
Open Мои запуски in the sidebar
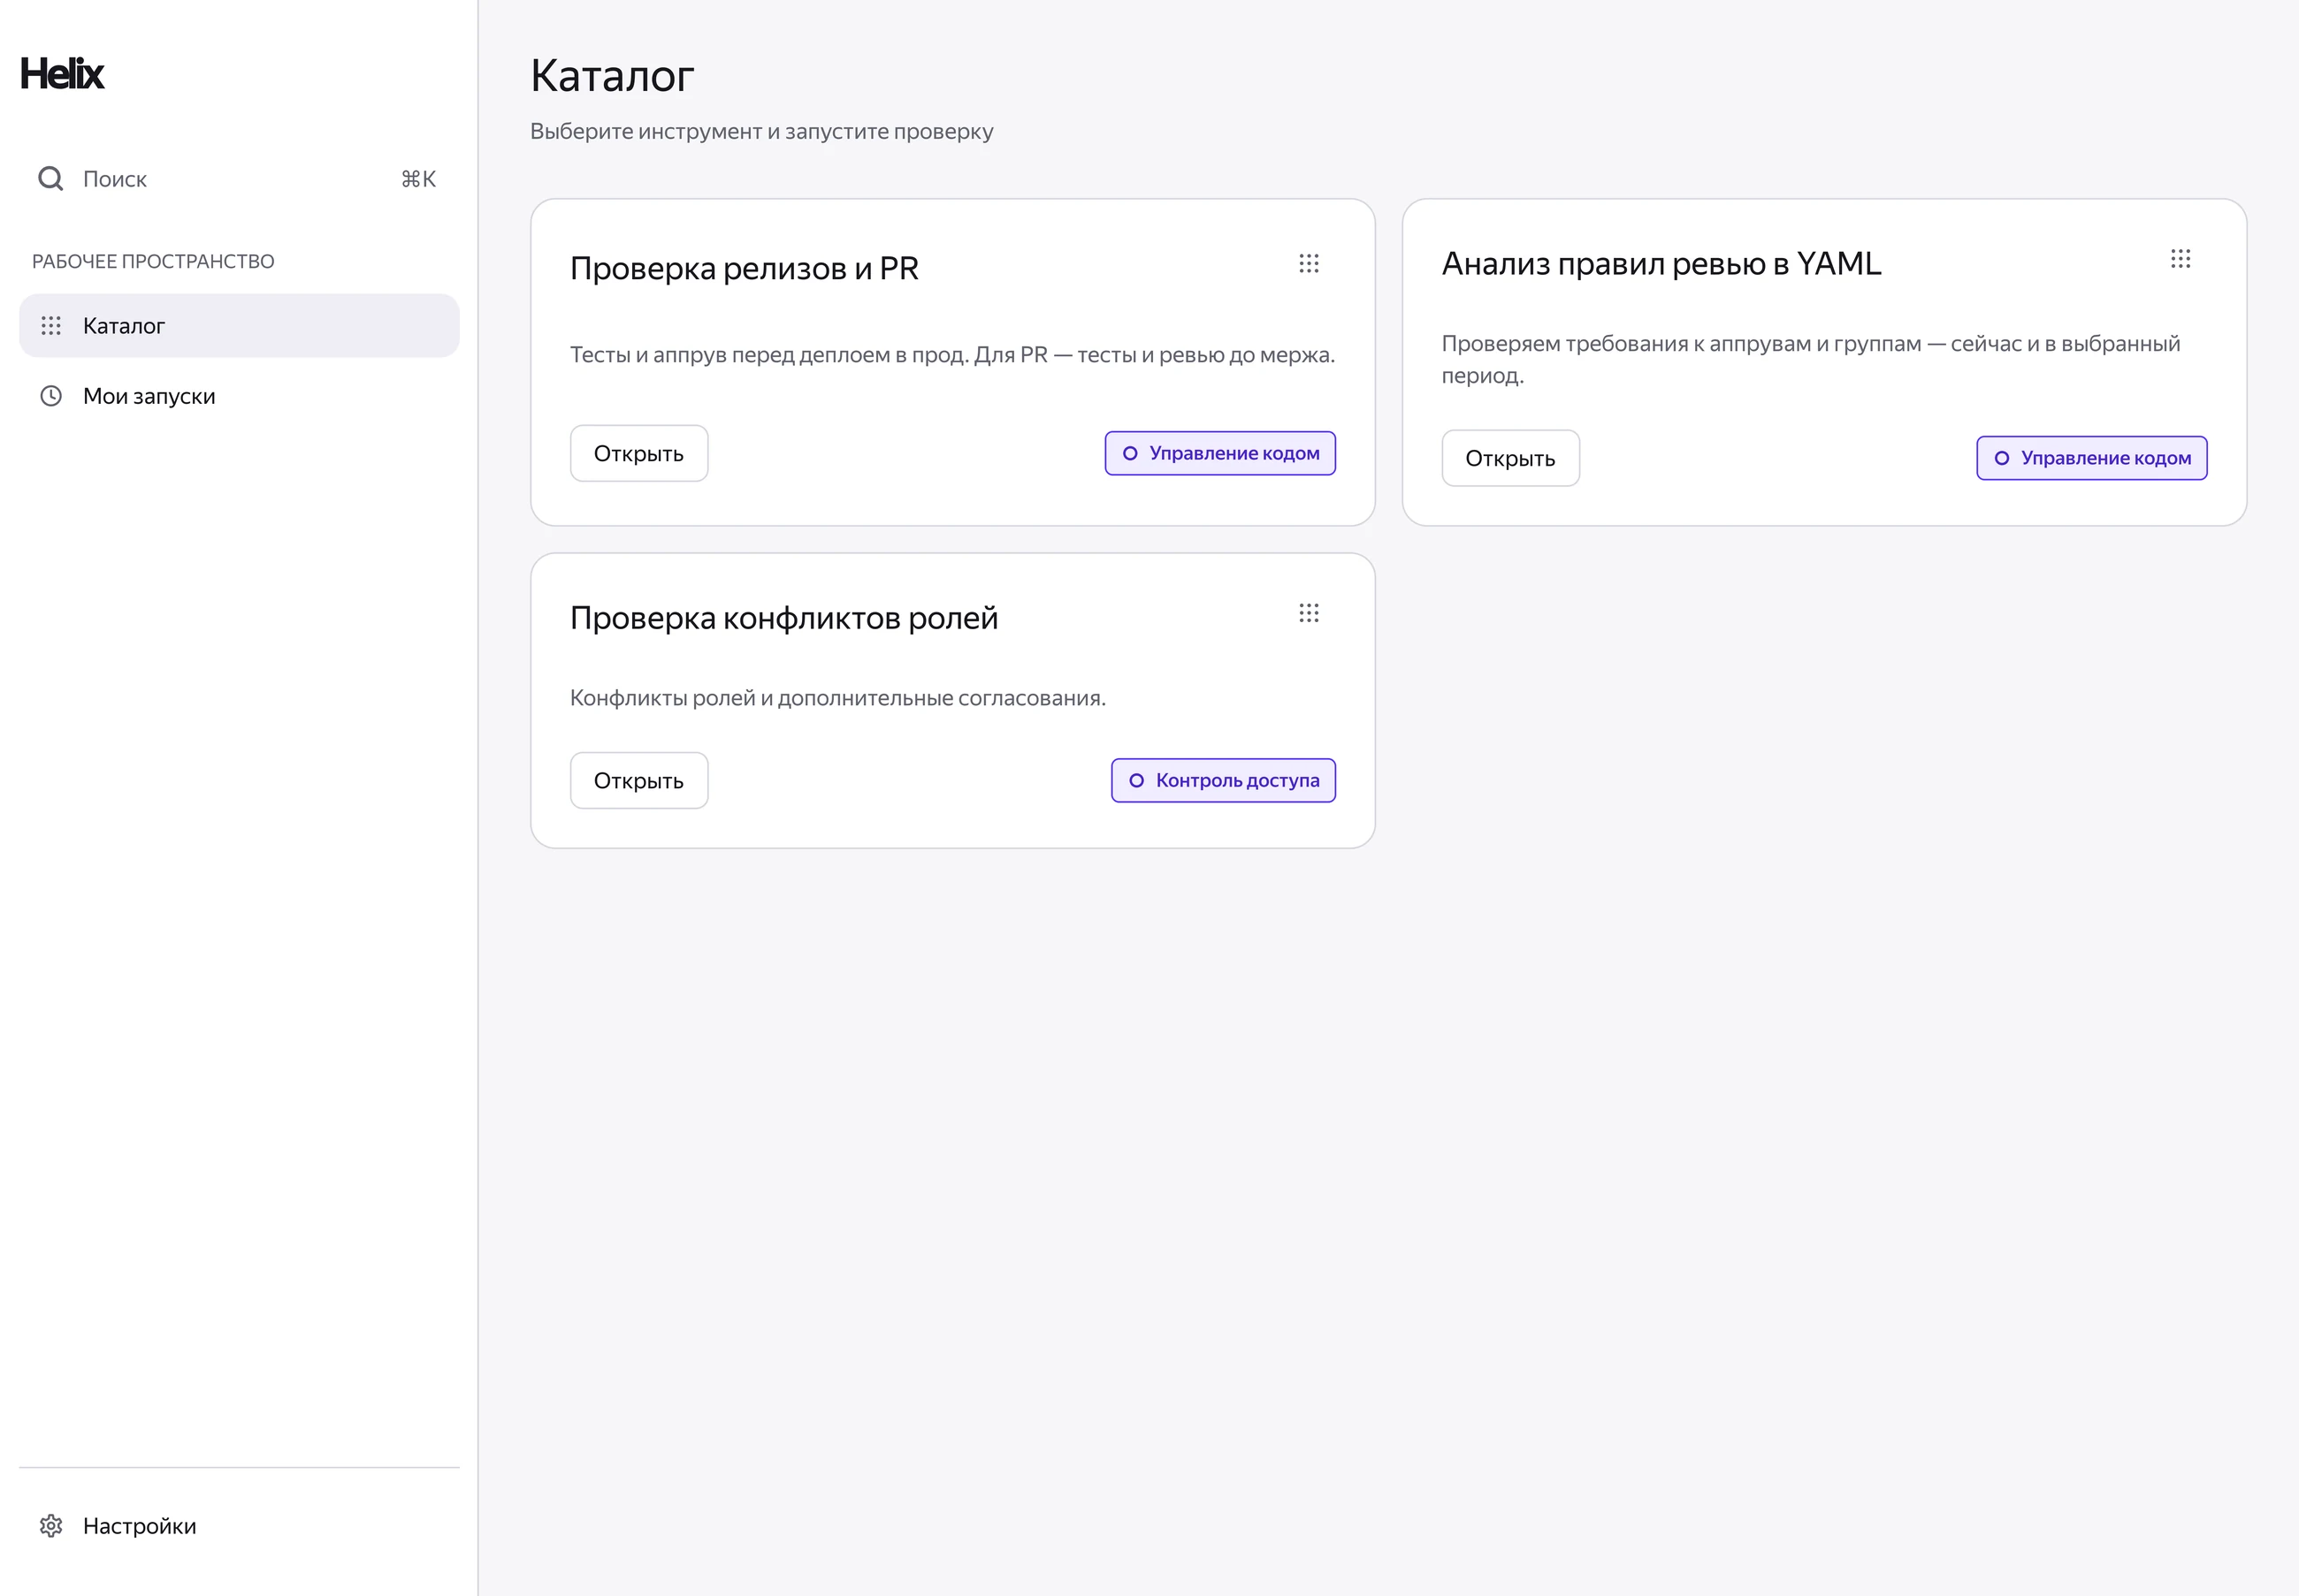tap(239, 396)
